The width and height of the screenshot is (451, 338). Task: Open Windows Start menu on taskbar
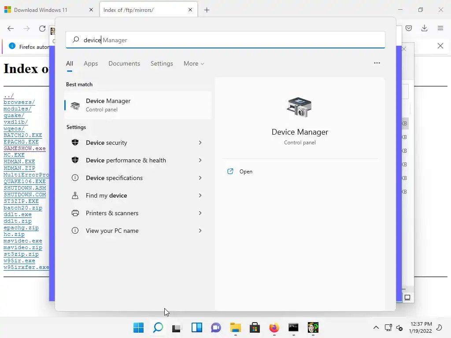[138, 327]
